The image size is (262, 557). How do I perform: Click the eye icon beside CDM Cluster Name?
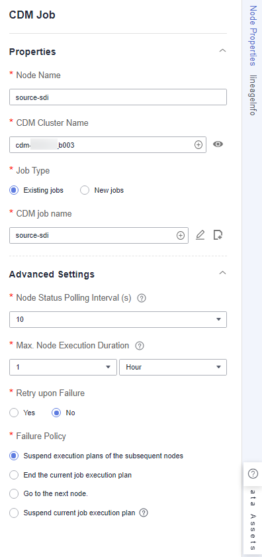coord(218,144)
